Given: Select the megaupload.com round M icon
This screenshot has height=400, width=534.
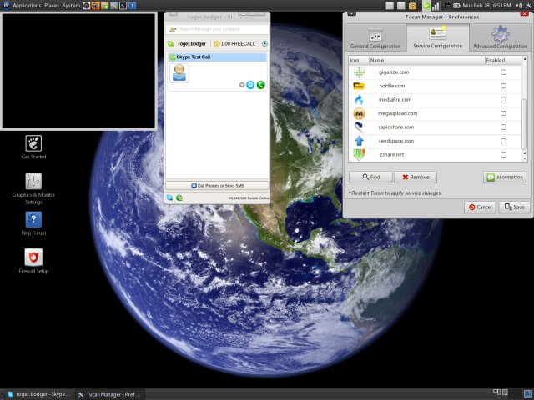Looking at the screenshot, I should click(359, 113).
